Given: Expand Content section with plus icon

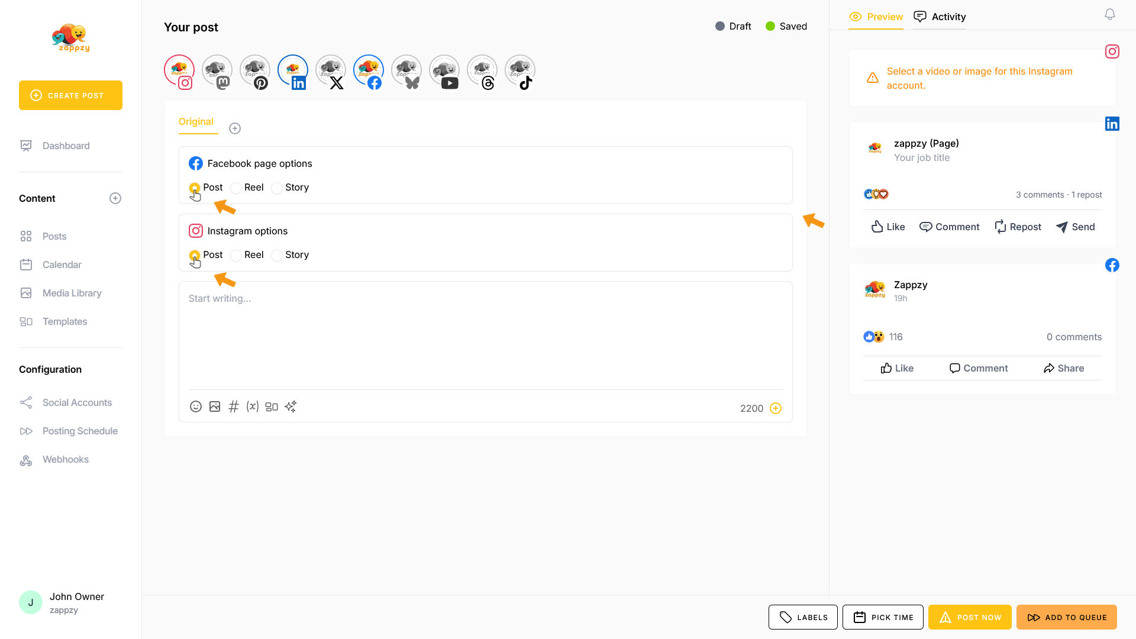Looking at the screenshot, I should point(115,198).
